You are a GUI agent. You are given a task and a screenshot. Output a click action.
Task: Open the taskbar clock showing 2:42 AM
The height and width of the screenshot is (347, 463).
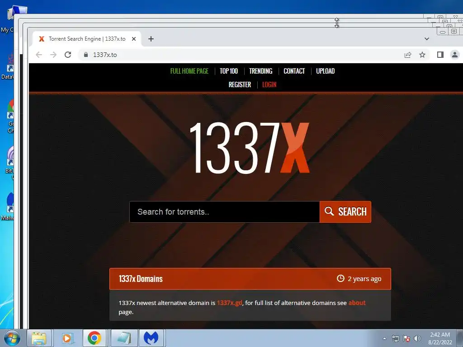point(440,338)
